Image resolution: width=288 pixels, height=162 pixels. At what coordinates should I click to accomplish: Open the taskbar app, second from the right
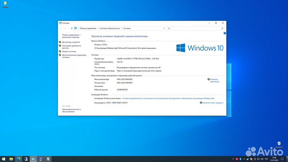coord(40,159)
